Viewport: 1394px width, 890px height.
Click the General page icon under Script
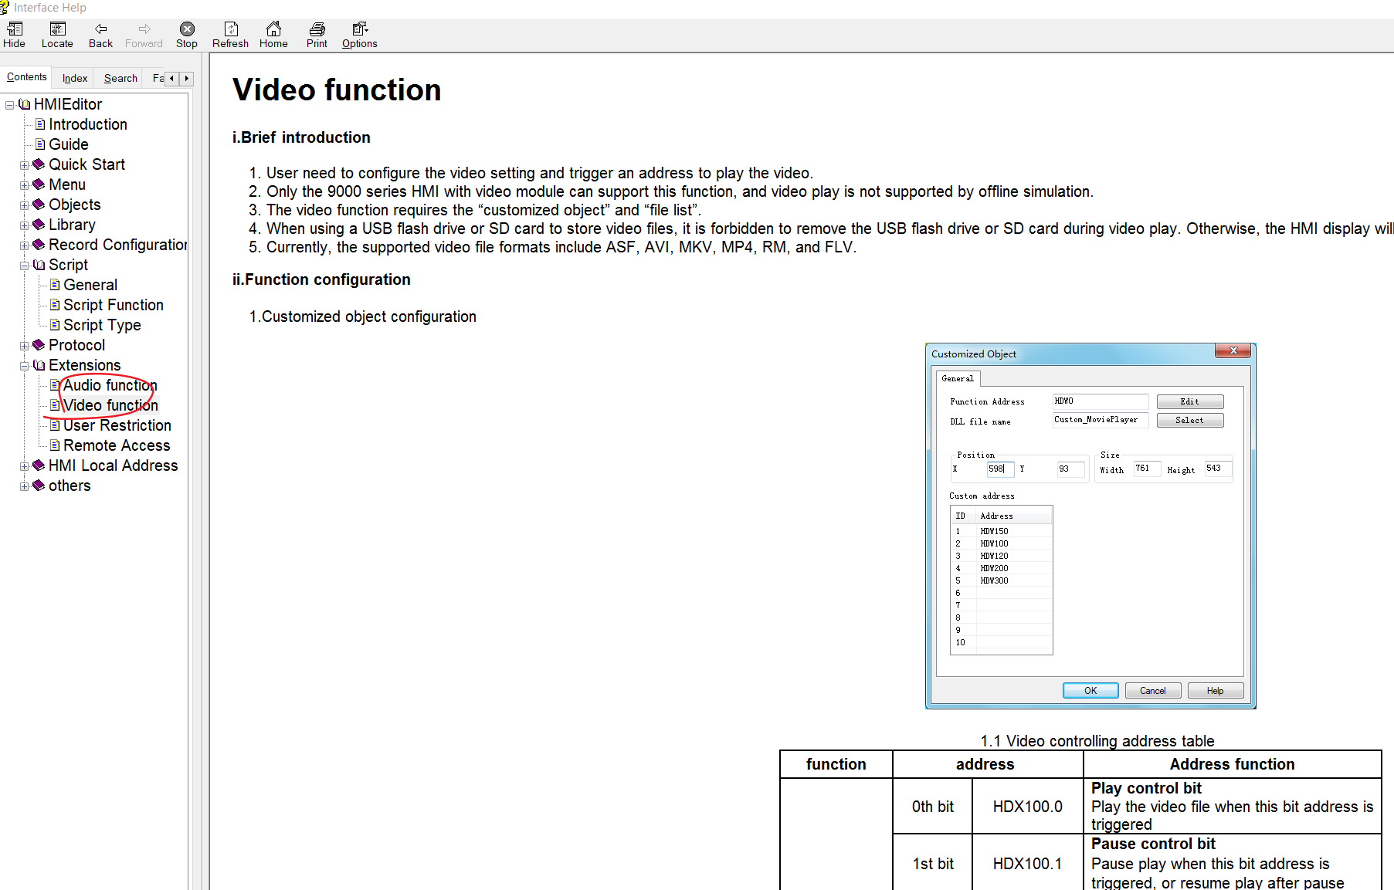click(55, 285)
